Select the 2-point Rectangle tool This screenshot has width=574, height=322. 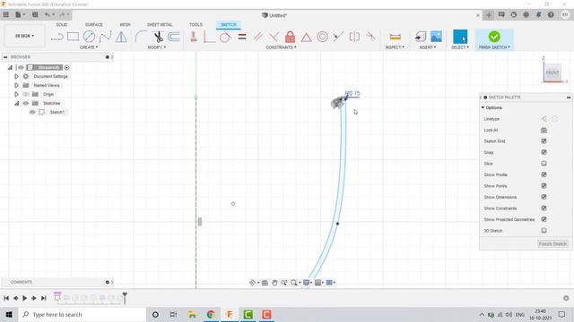[x=73, y=37]
